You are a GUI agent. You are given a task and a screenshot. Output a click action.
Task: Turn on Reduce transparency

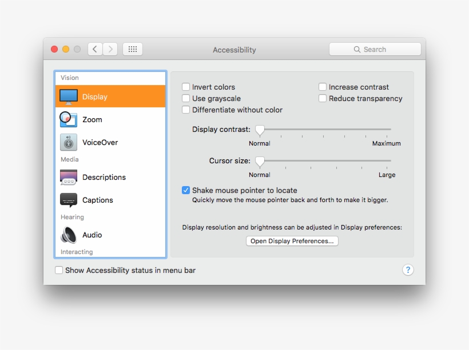tap(322, 98)
